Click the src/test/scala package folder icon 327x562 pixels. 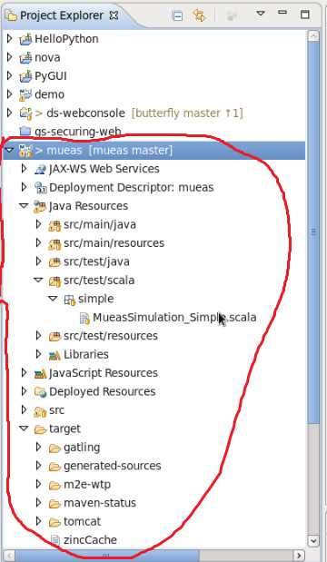pyautogui.click(x=54, y=281)
